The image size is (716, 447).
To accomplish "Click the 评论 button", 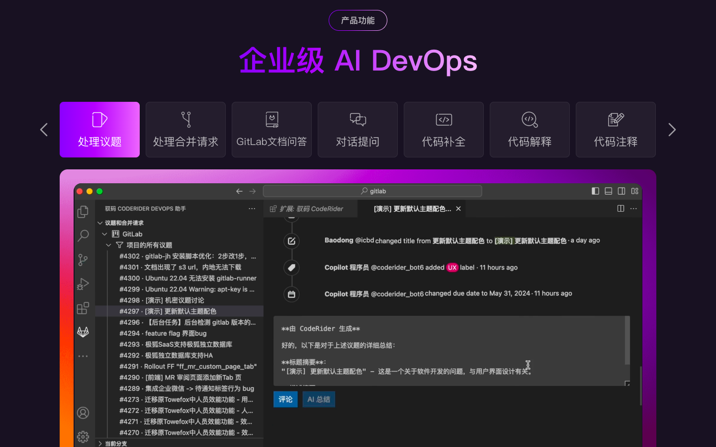I will click(x=285, y=399).
